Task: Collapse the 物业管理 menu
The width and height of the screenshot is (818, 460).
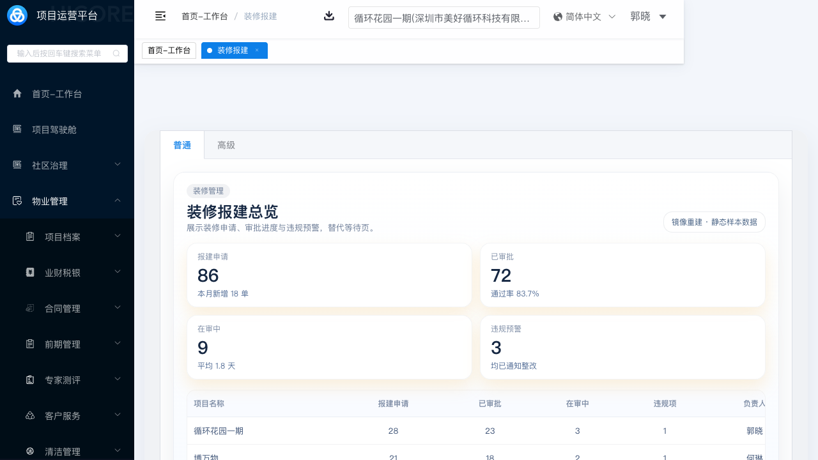Action: point(118,201)
